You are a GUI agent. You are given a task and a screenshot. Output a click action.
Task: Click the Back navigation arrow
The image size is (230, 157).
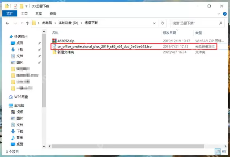tap(7, 23)
